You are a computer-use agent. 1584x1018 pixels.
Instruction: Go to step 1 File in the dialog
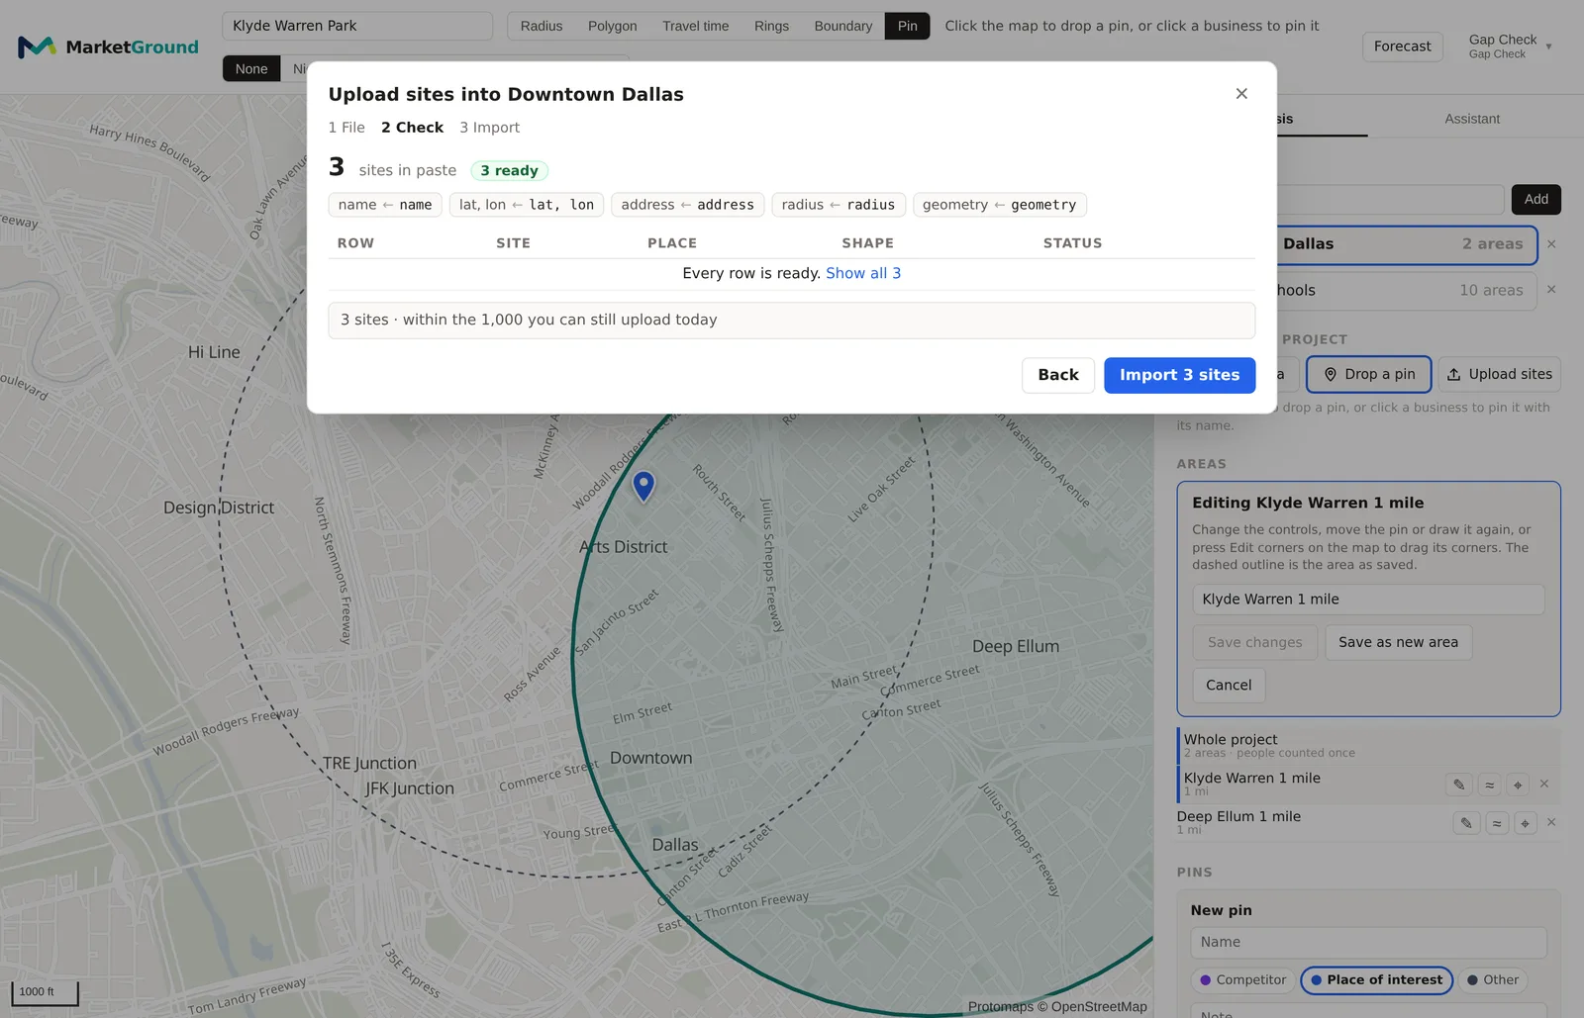click(x=346, y=128)
